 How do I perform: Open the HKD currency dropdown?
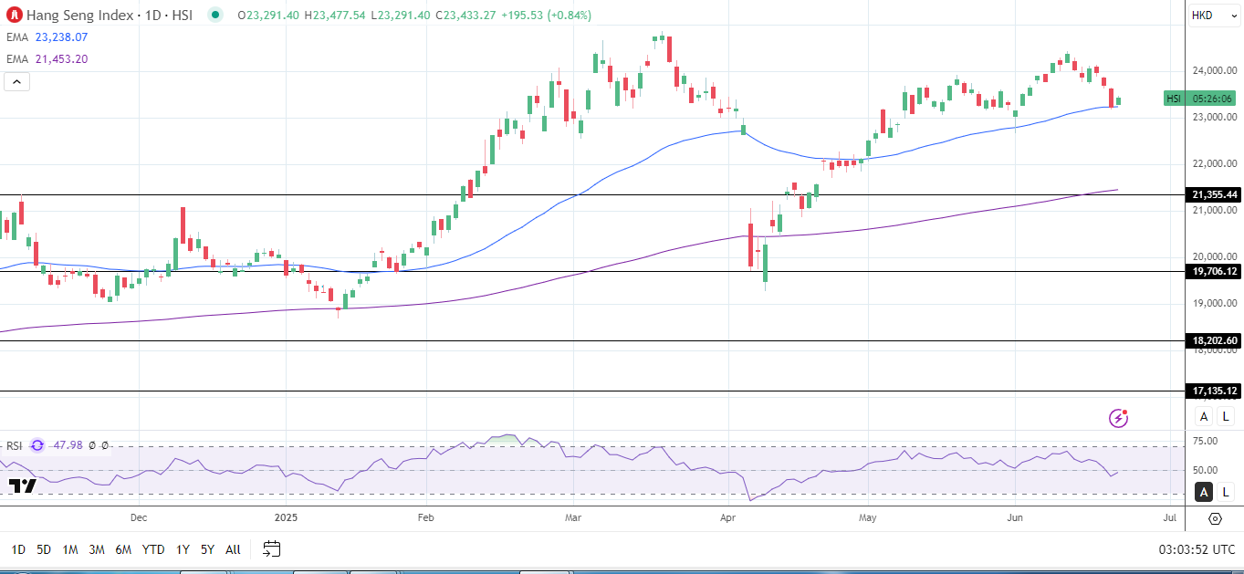(1213, 16)
